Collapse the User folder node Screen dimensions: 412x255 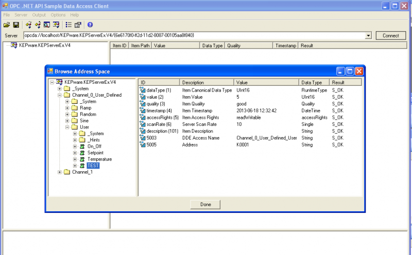click(67, 127)
